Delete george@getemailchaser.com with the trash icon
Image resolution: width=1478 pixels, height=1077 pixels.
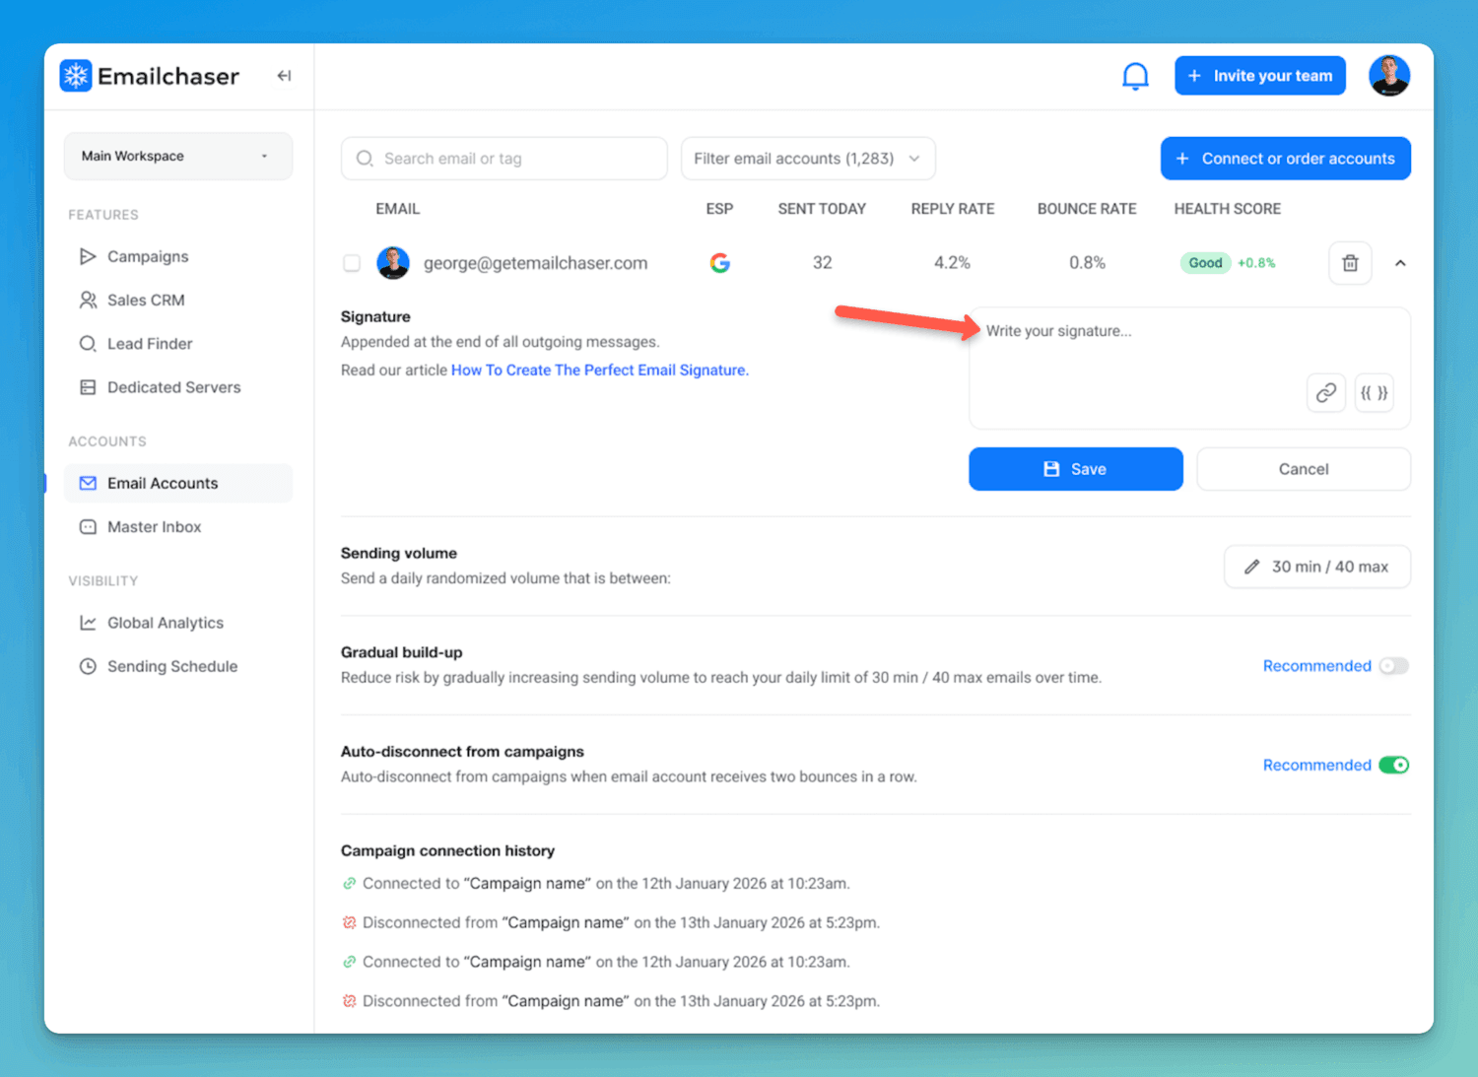1350,263
